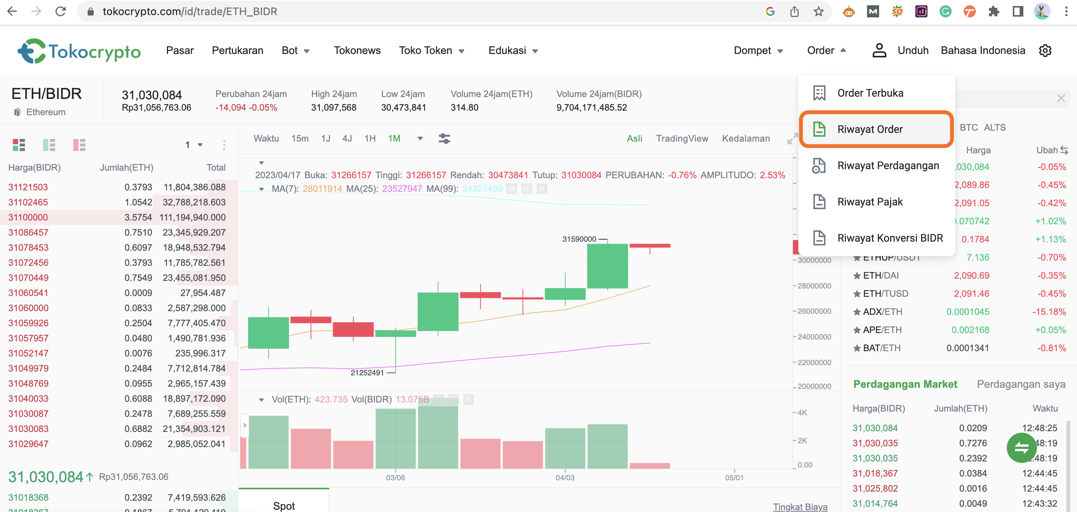Open more chart intervals dropdown arrow
Image resolution: width=1077 pixels, height=512 pixels.
(x=420, y=138)
